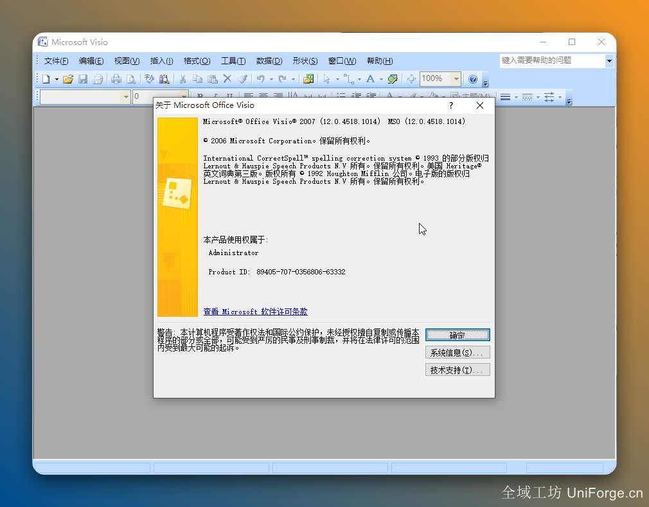Open the 窗口(W) menu
Screen dimensions: 649x507
[x=342, y=61]
